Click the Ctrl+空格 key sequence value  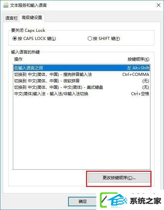[x=140, y=93]
